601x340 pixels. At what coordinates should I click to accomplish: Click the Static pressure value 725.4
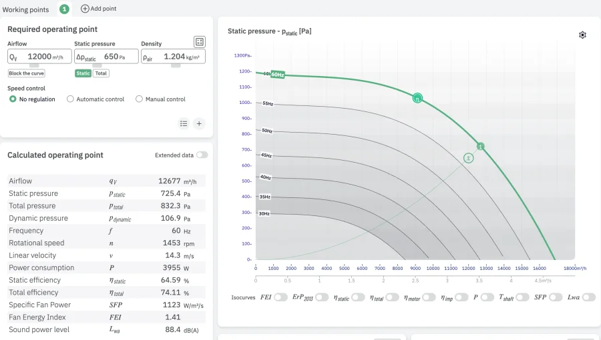[x=170, y=193]
